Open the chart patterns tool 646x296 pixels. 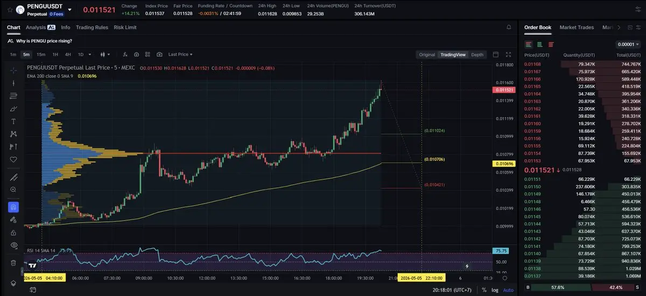pos(13,134)
